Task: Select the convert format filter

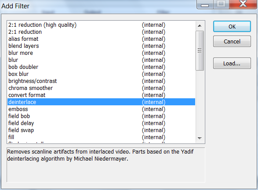Action: tap(102, 95)
